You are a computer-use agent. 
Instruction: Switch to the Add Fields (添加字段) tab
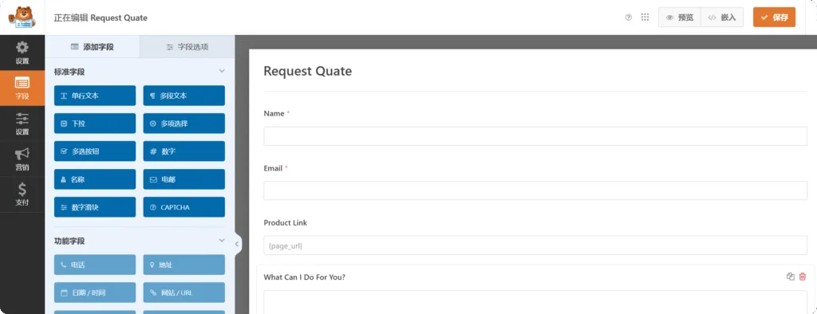coord(93,47)
